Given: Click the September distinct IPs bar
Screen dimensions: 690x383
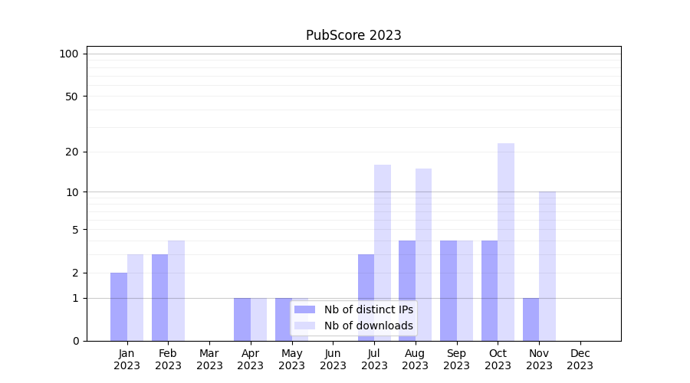Looking at the screenshot, I should click(449, 290).
